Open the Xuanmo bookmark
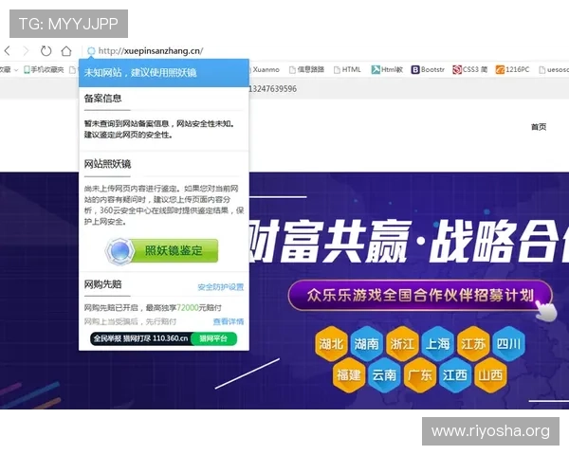 266,69
